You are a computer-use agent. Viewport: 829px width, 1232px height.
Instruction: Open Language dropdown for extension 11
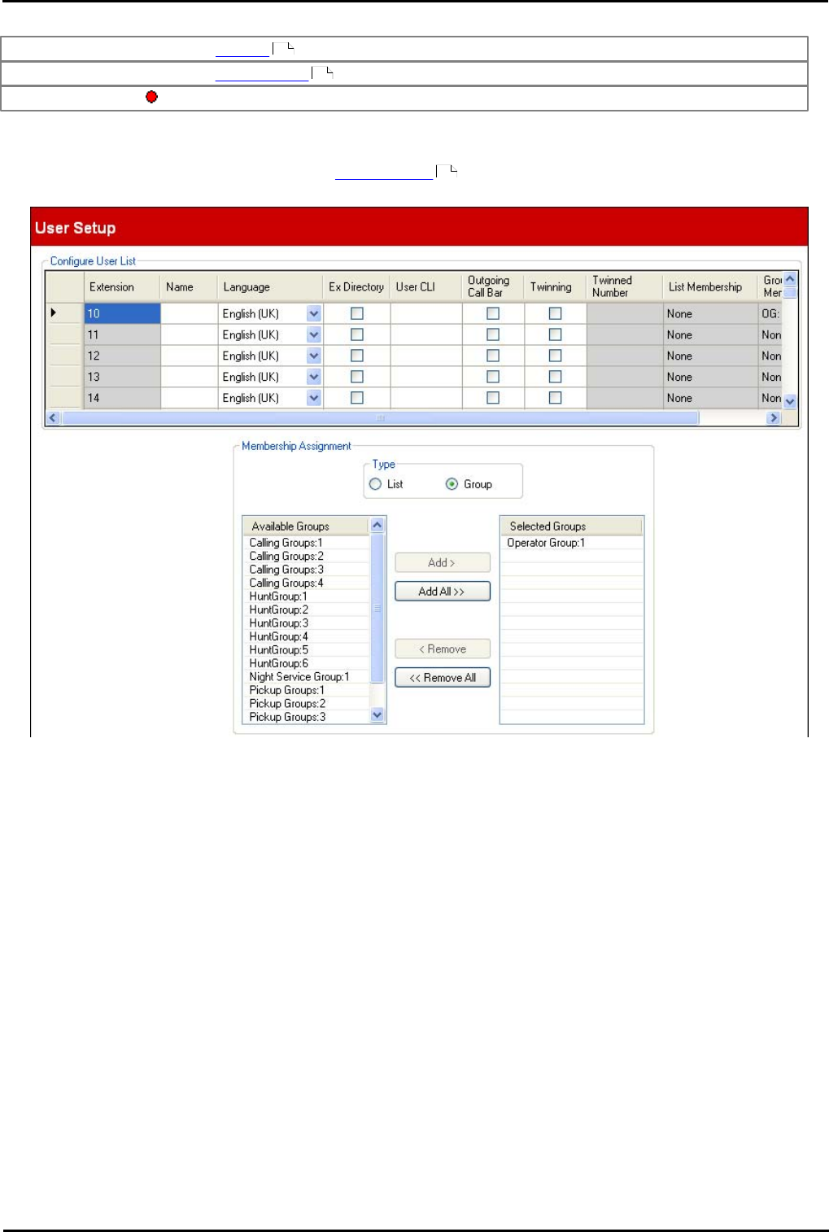click(314, 334)
